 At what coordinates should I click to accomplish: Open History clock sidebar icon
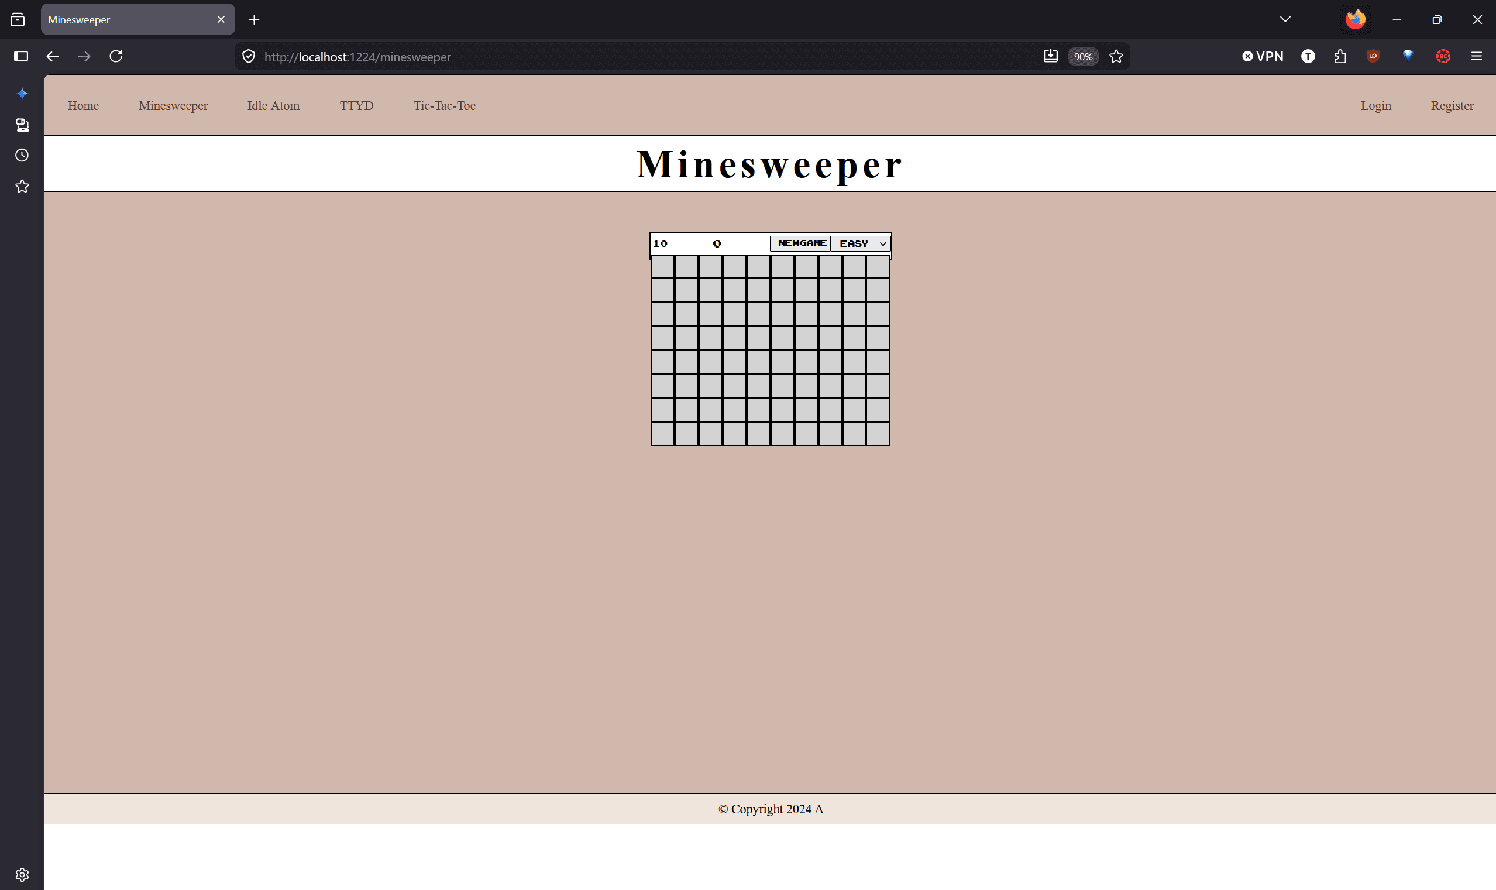(22, 155)
